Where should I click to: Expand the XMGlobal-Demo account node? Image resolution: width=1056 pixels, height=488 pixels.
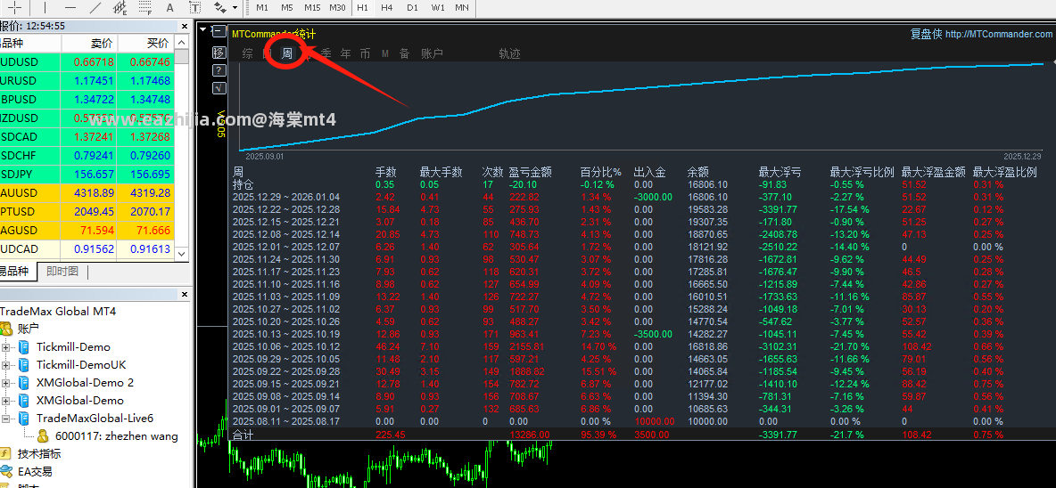[x=5, y=401]
